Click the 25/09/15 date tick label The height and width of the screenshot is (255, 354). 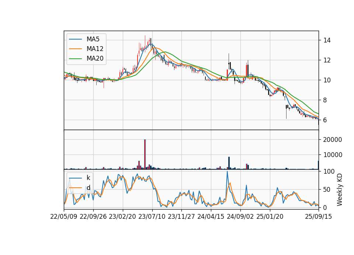pos(319,217)
